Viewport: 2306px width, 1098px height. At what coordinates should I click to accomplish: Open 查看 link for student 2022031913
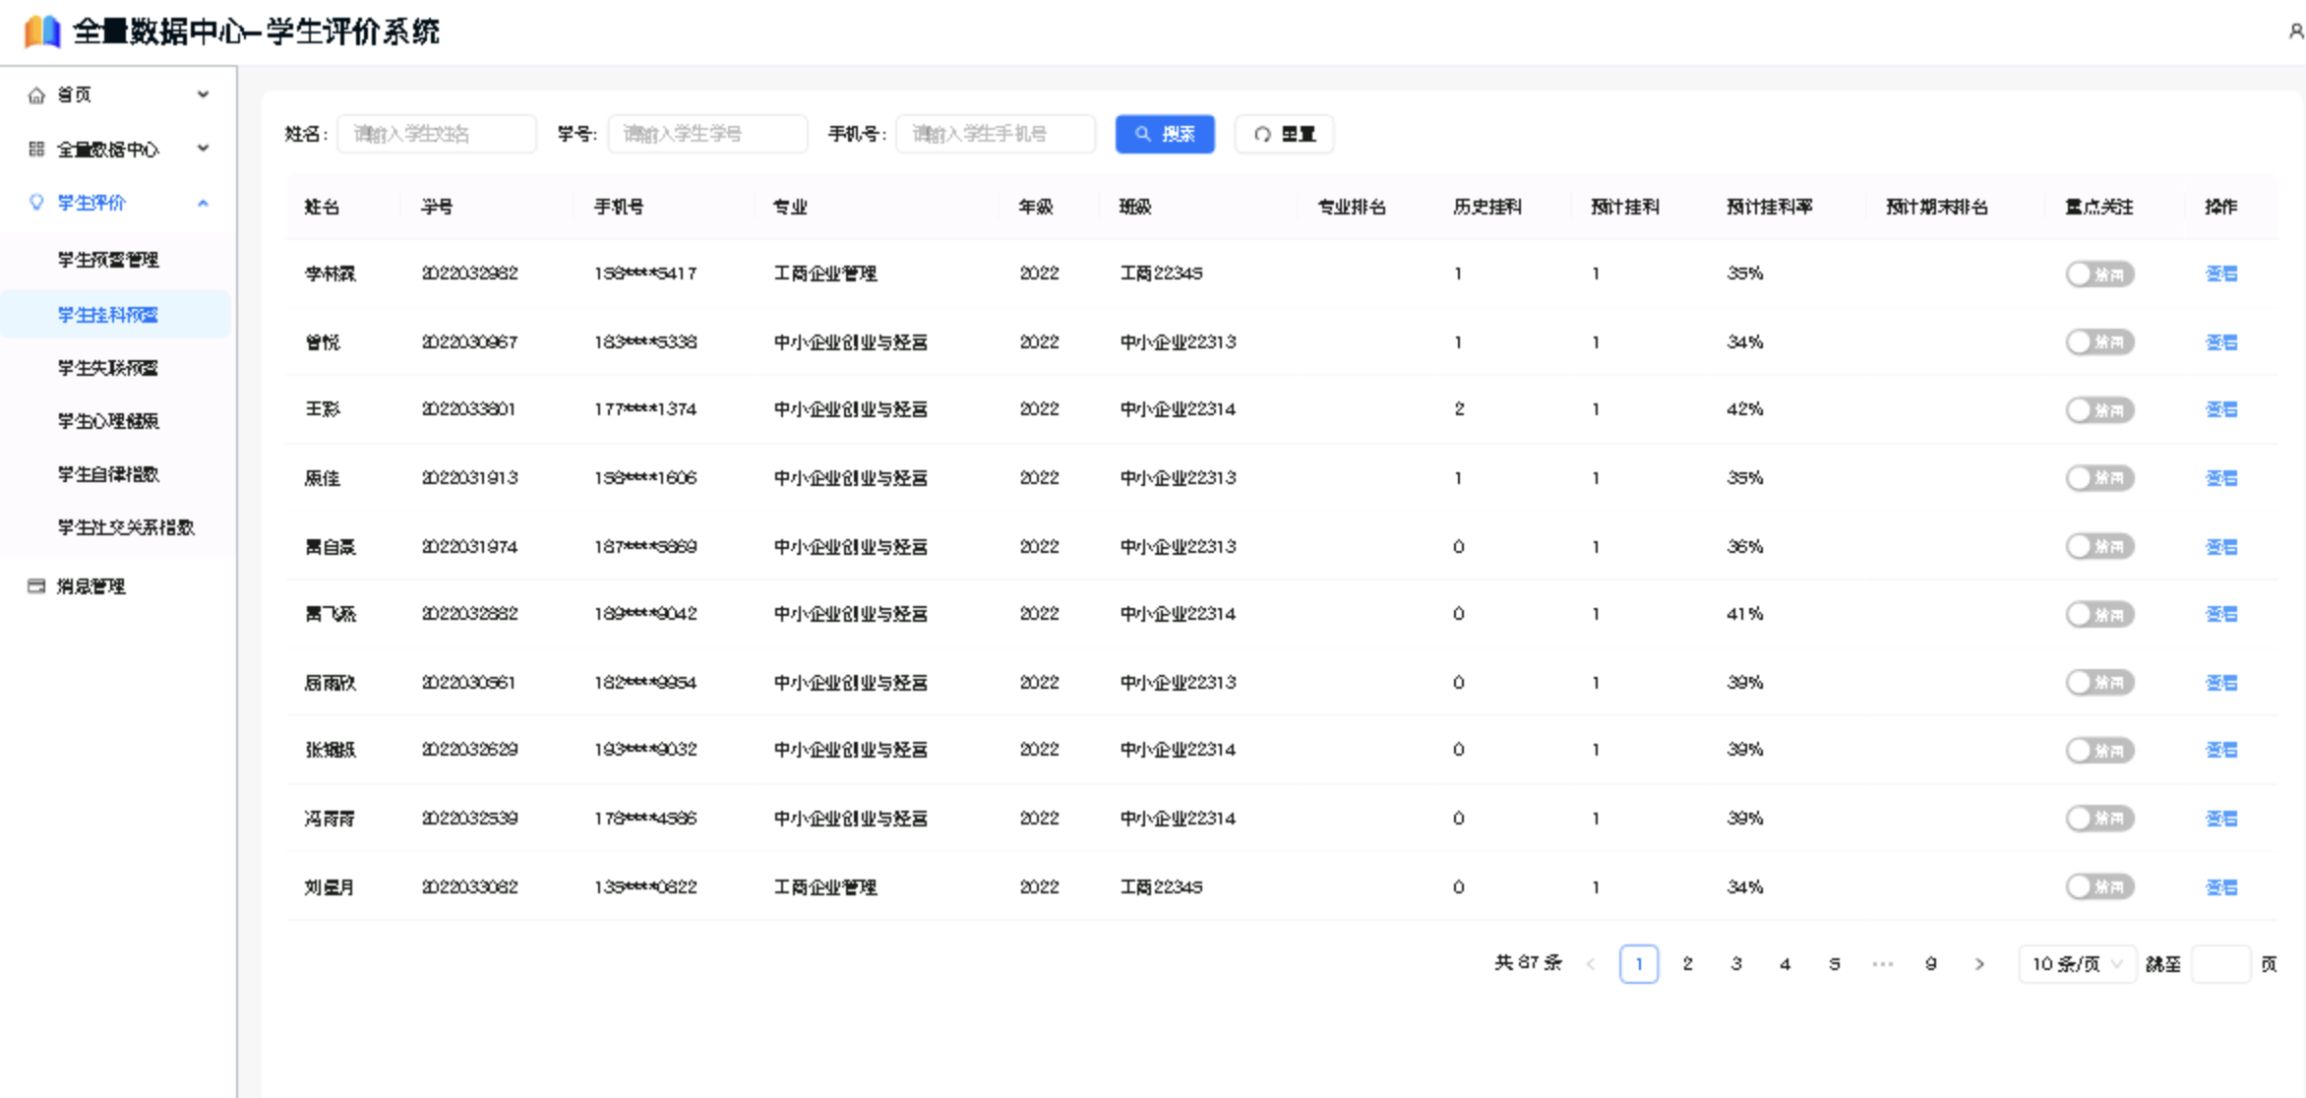2221,478
